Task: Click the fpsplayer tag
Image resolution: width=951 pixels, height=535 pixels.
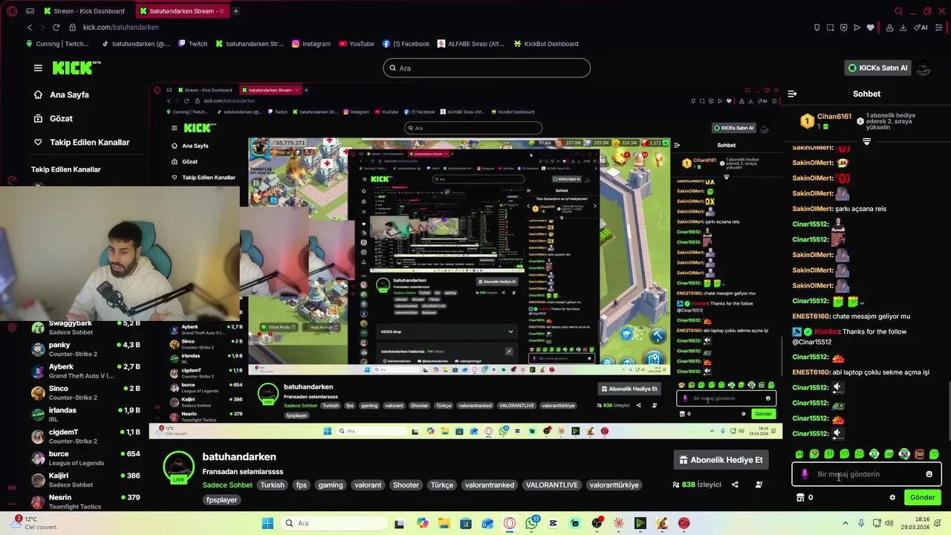Action: point(221,500)
